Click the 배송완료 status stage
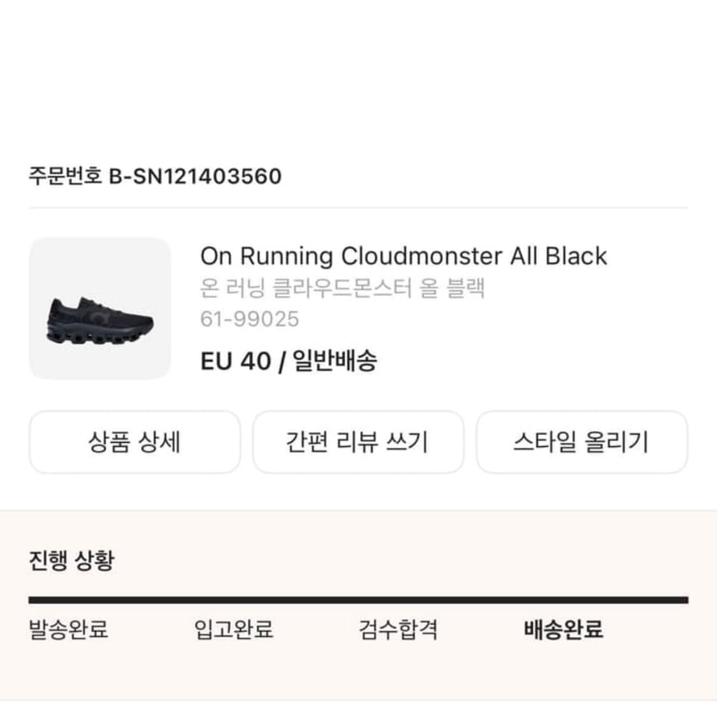The width and height of the screenshot is (717, 716). point(563,631)
